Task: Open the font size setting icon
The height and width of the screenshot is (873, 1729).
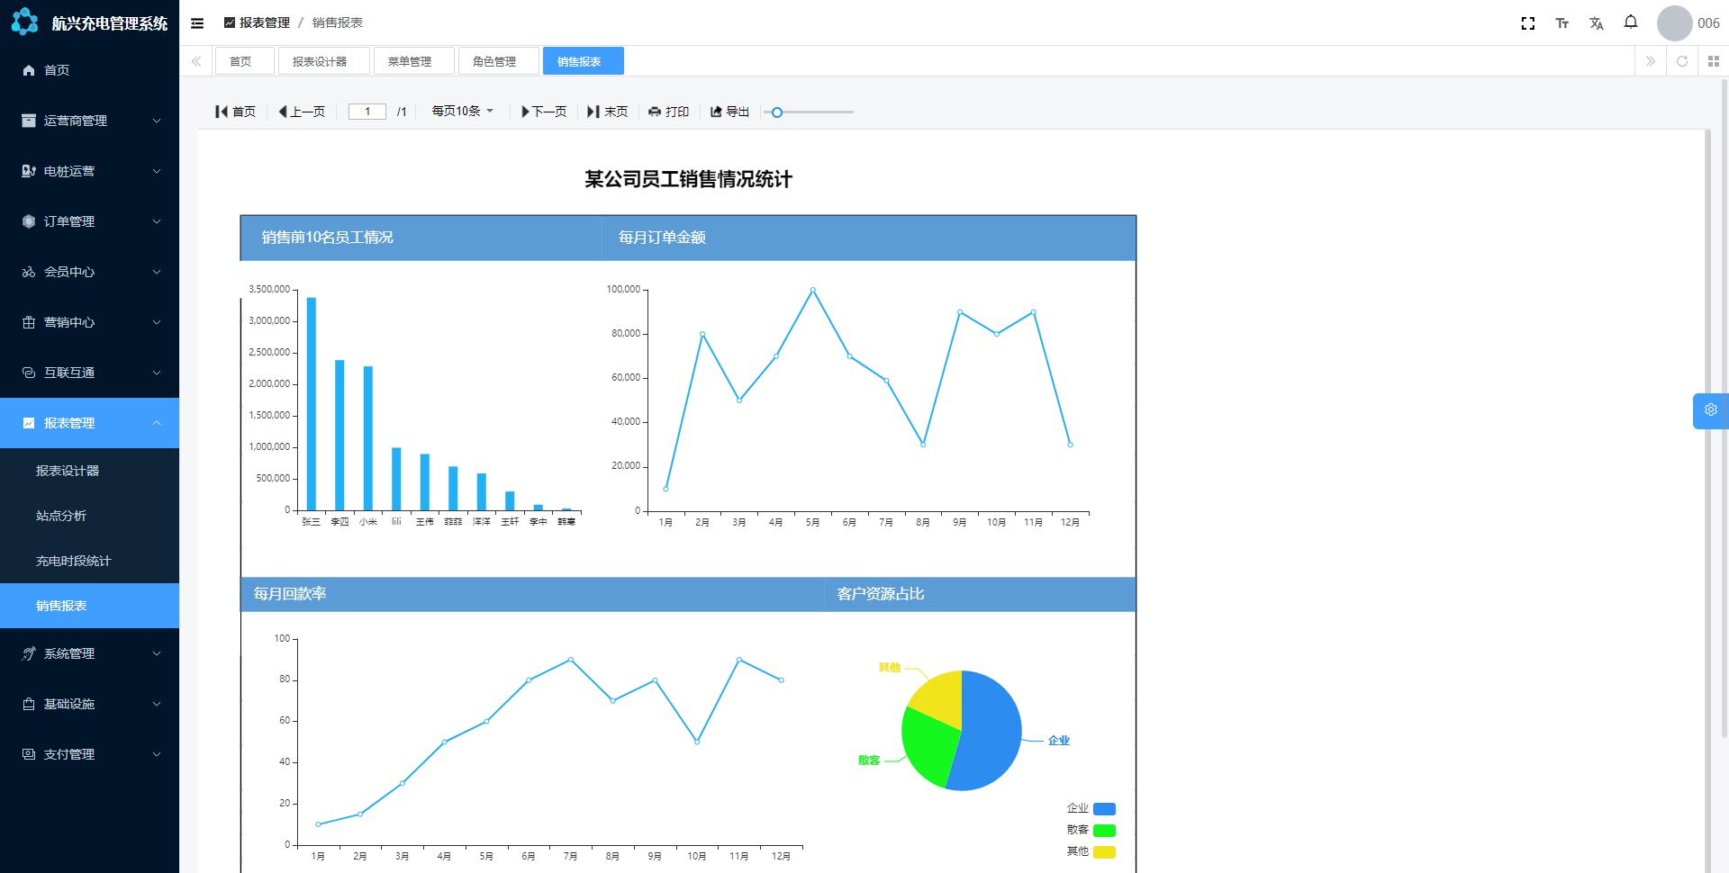Action: 1562,23
